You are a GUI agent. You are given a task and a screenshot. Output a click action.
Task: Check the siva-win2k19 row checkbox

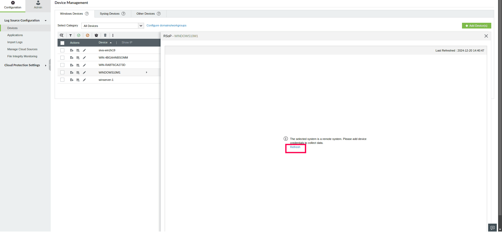click(62, 50)
